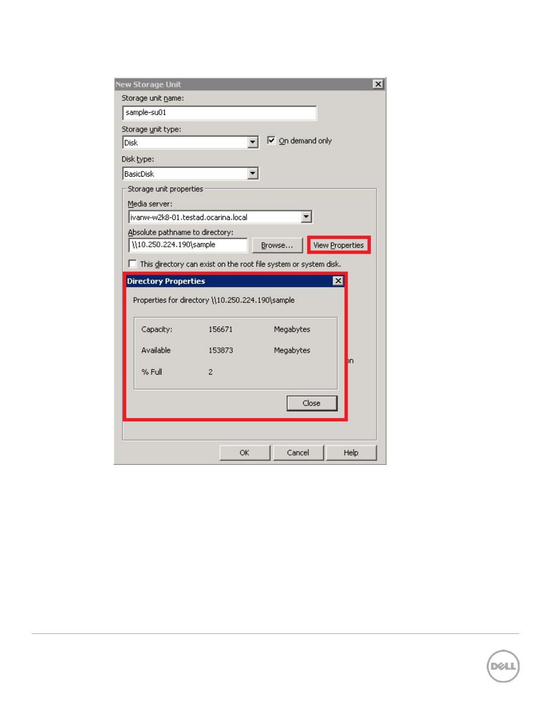Expand the Media server dropdown
Image resolution: width=552 pixels, height=715 pixels.
(x=307, y=217)
